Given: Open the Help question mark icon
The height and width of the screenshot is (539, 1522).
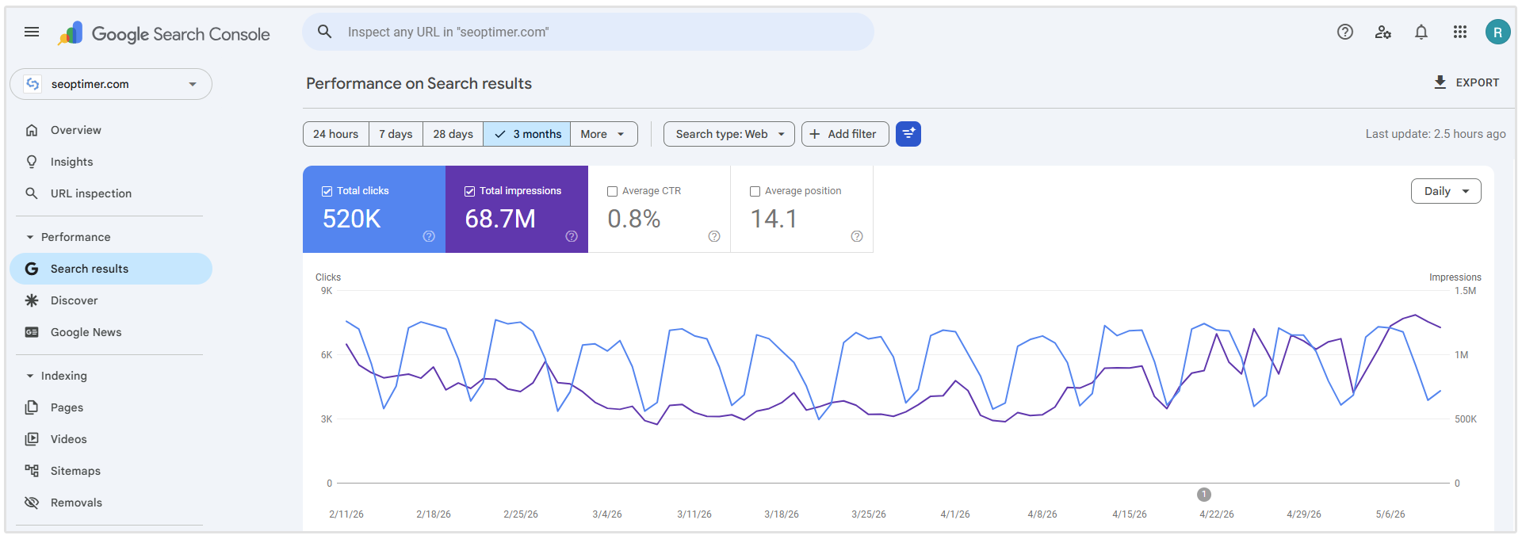Looking at the screenshot, I should pos(1345,32).
